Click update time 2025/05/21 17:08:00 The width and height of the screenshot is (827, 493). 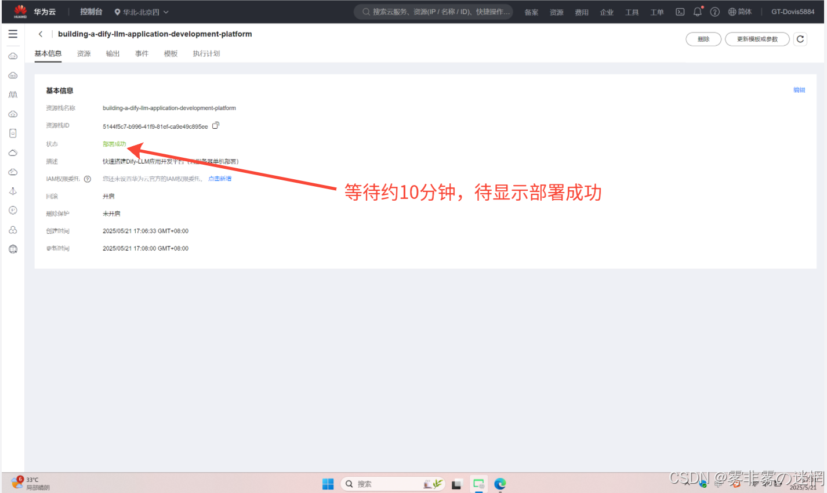pos(146,248)
